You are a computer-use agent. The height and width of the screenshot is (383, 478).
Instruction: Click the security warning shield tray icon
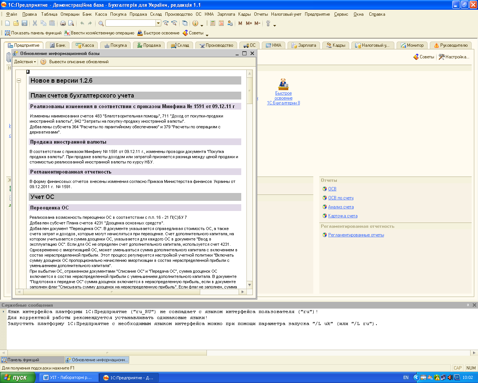tap(437, 377)
